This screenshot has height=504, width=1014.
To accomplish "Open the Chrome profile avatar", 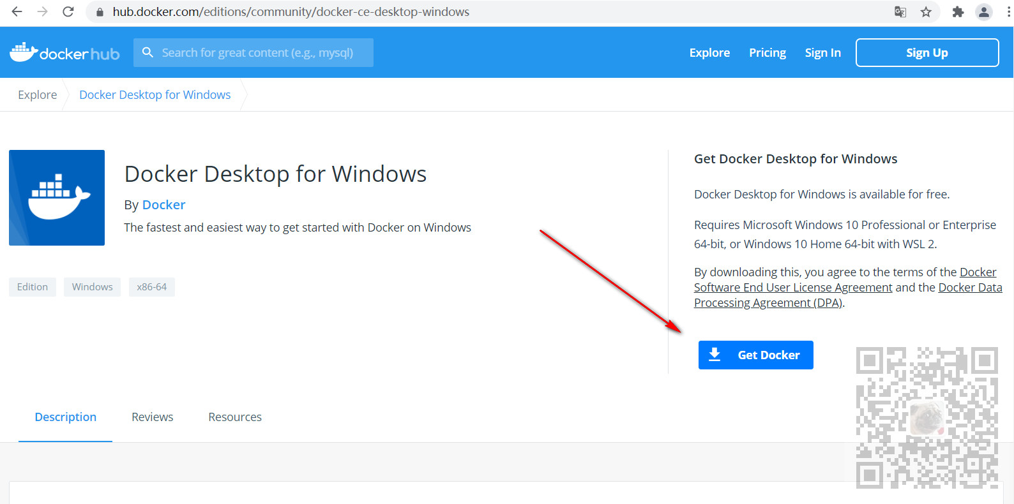I will tap(984, 11).
